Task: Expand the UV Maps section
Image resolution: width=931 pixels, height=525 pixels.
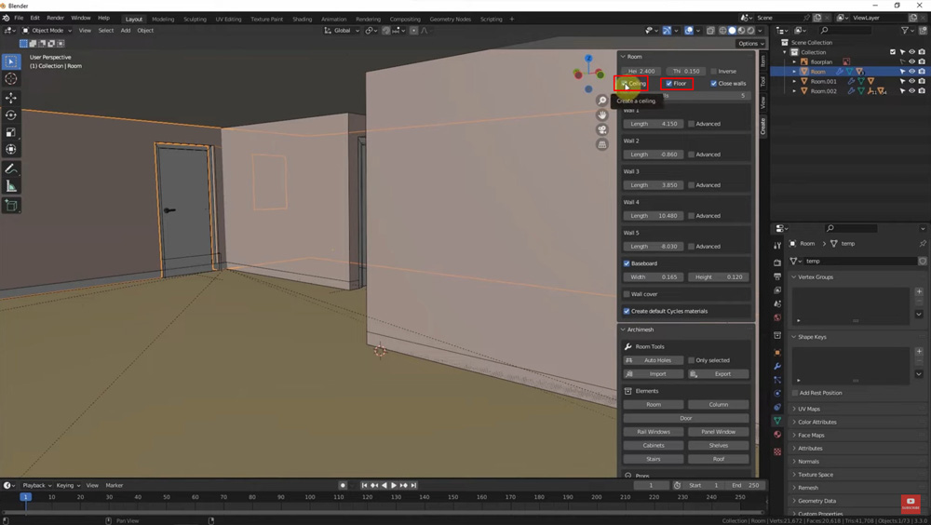Action: (x=808, y=410)
